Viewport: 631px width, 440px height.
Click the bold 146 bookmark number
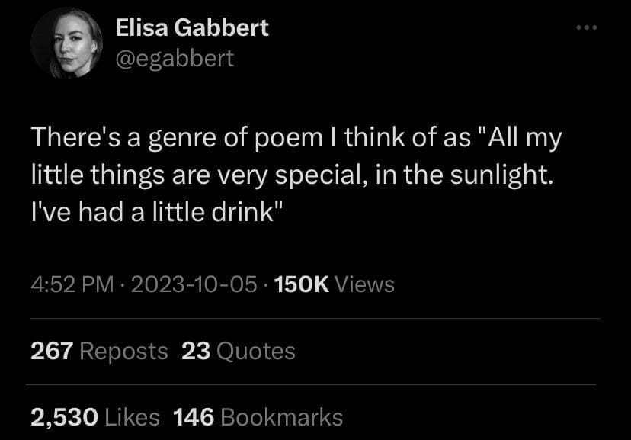coord(194,417)
